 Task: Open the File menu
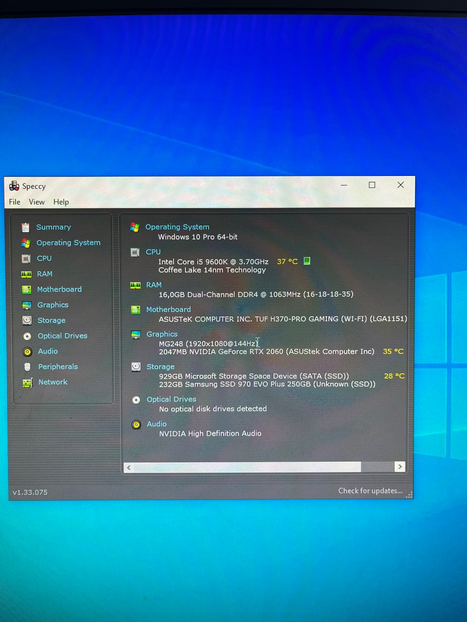pos(15,202)
